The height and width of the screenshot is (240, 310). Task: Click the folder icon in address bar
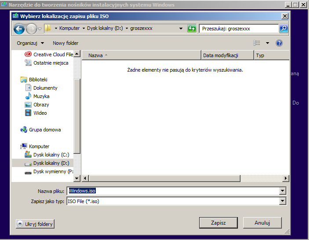[x=47, y=28]
